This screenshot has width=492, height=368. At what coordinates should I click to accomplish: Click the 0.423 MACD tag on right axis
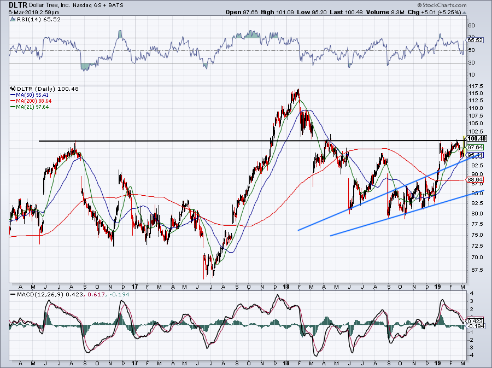click(x=475, y=321)
